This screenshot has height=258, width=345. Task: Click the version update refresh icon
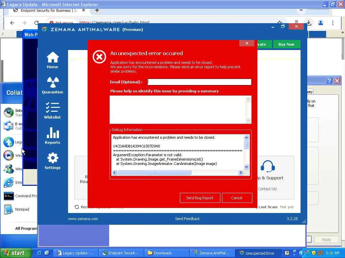tap(77, 207)
